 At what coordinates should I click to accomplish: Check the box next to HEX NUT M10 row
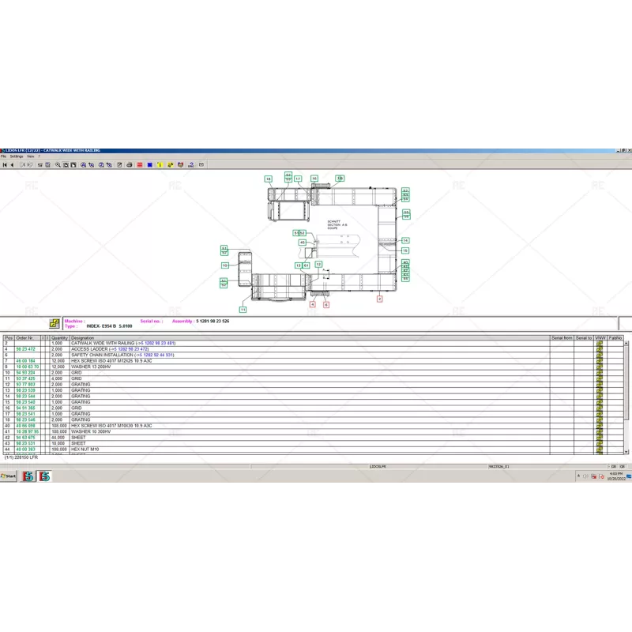tap(43, 448)
